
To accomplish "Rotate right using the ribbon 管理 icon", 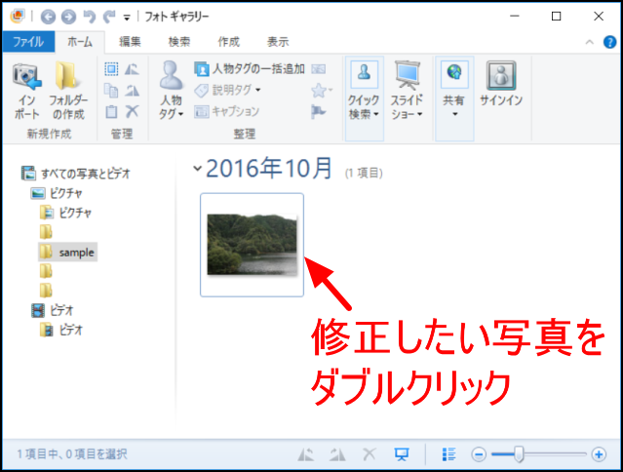I will click(x=132, y=91).
